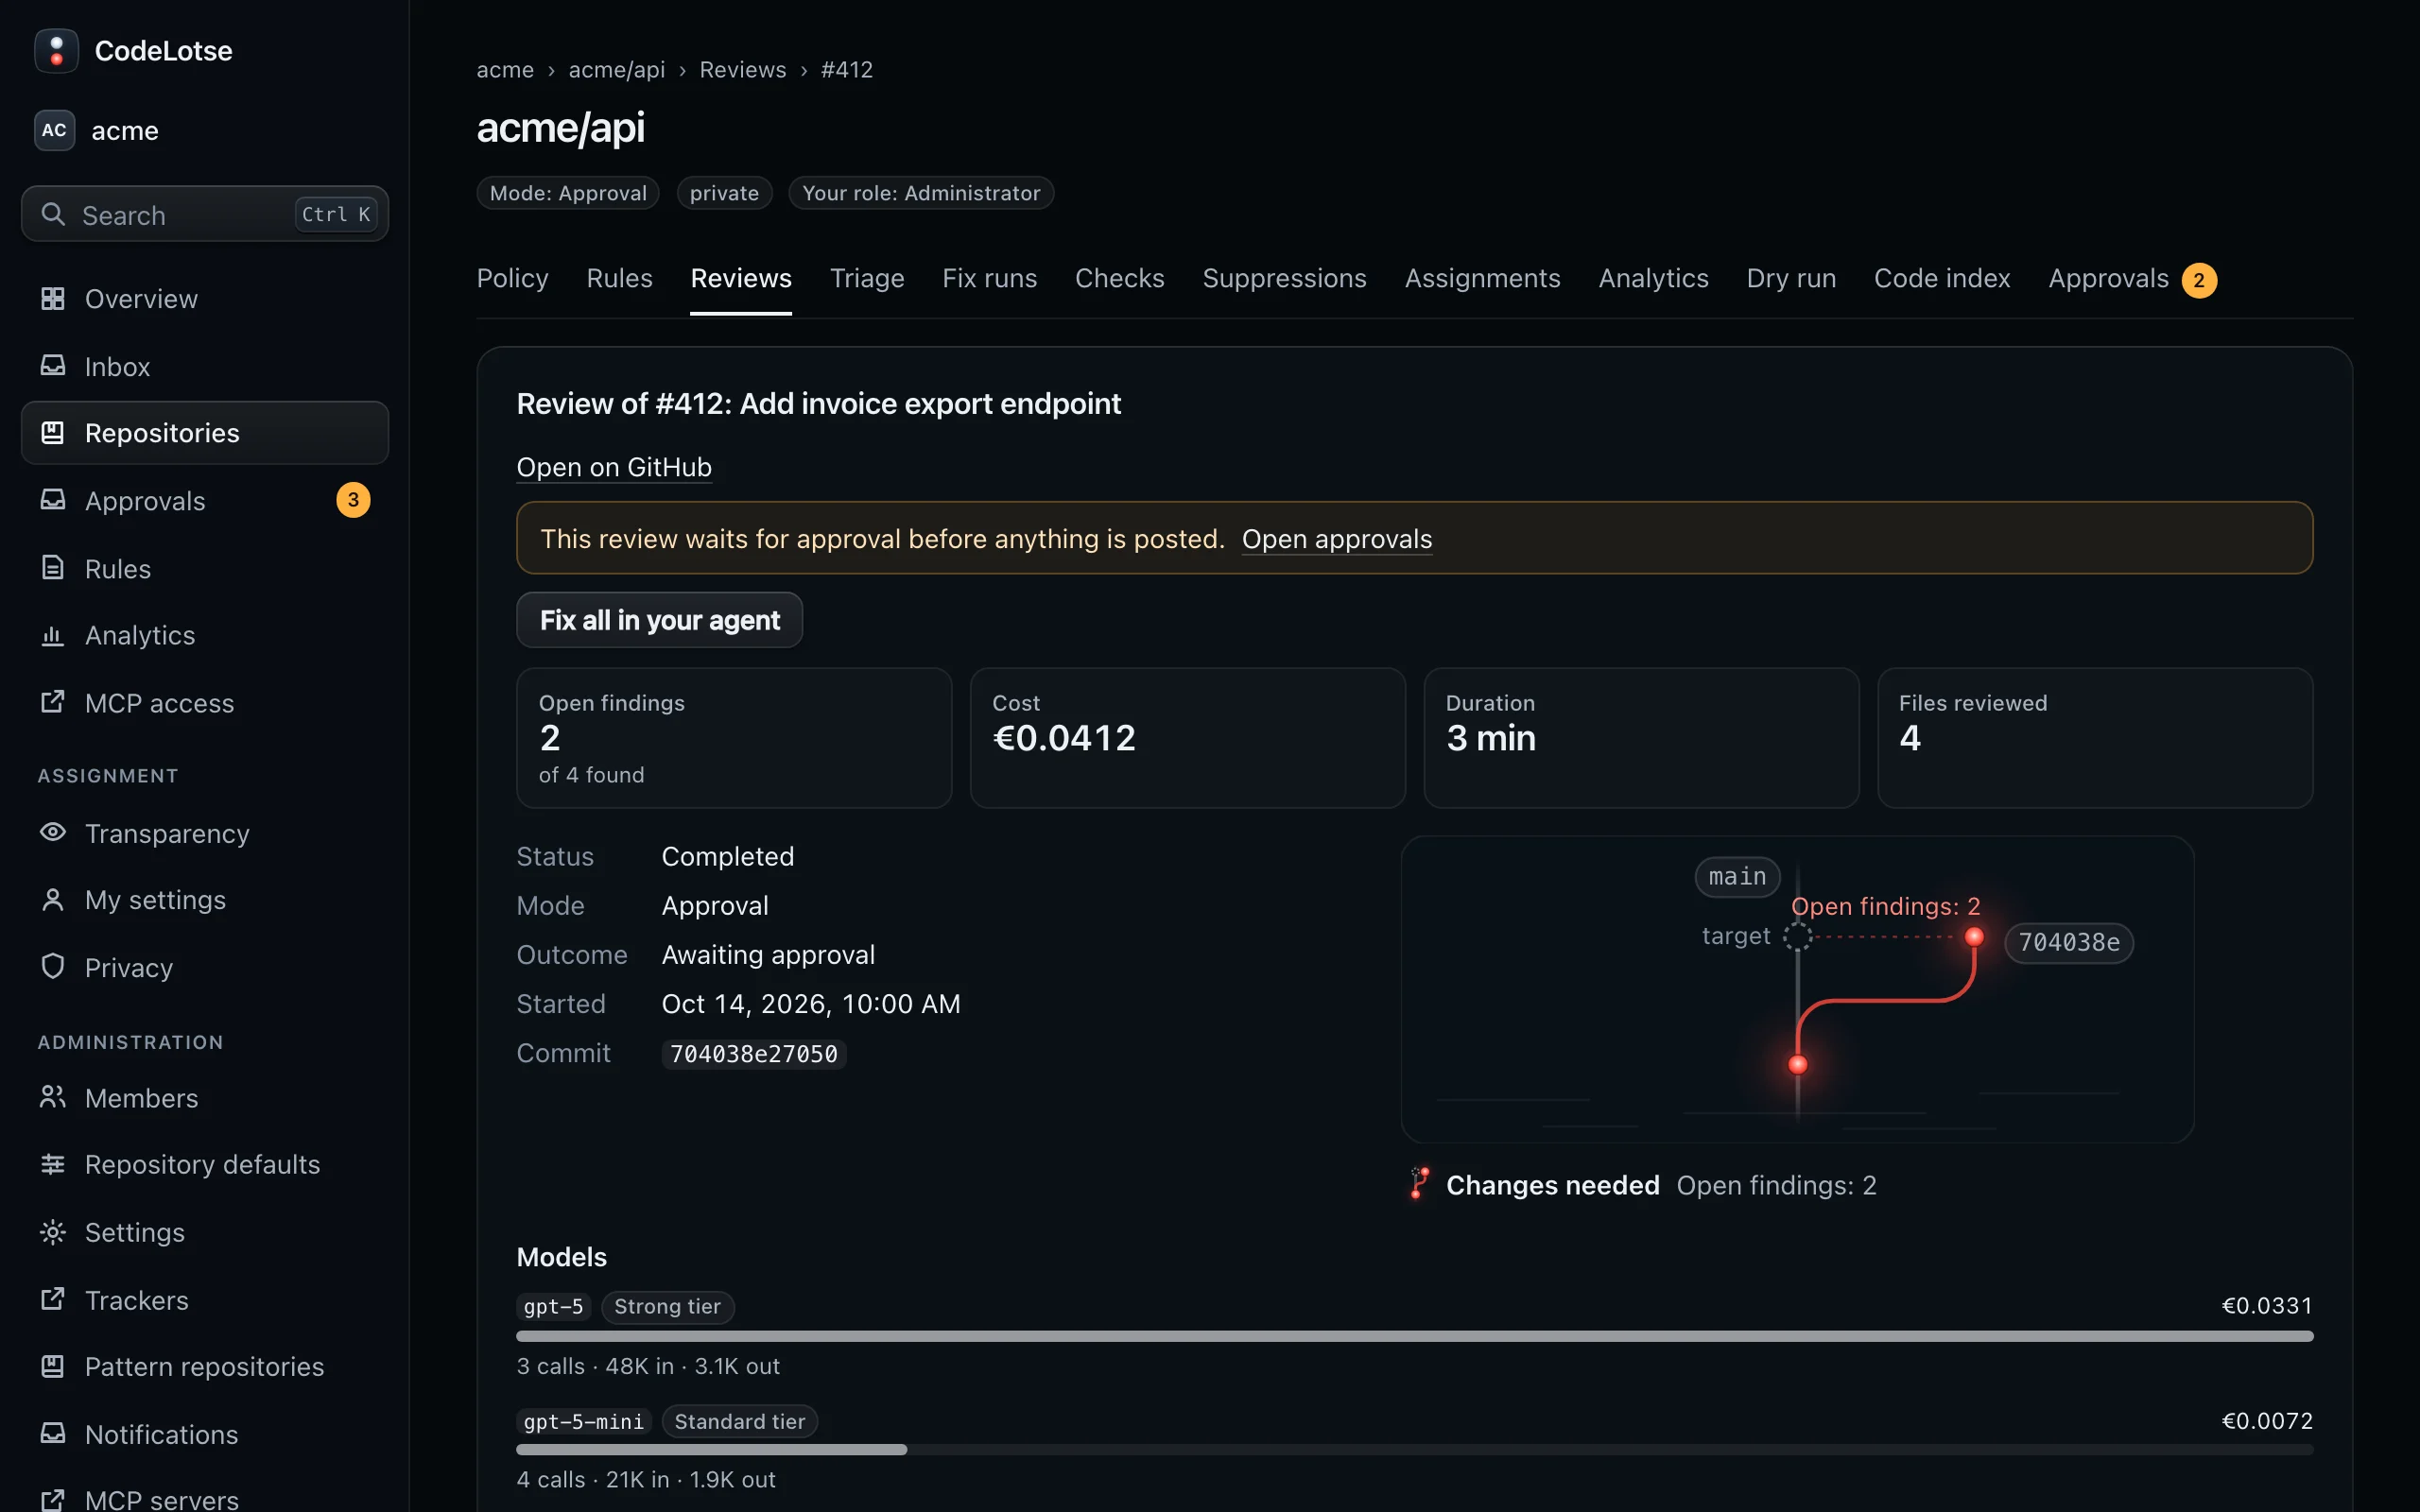The width and height of the screenshot is (2420, 1512).
Task: Click the main branch label in graph
Action: [1737, 877]
